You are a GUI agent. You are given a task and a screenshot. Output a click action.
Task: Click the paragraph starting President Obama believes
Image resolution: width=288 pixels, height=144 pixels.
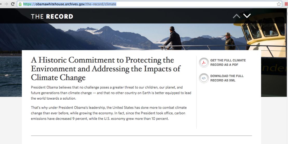[x=111, y=93]
